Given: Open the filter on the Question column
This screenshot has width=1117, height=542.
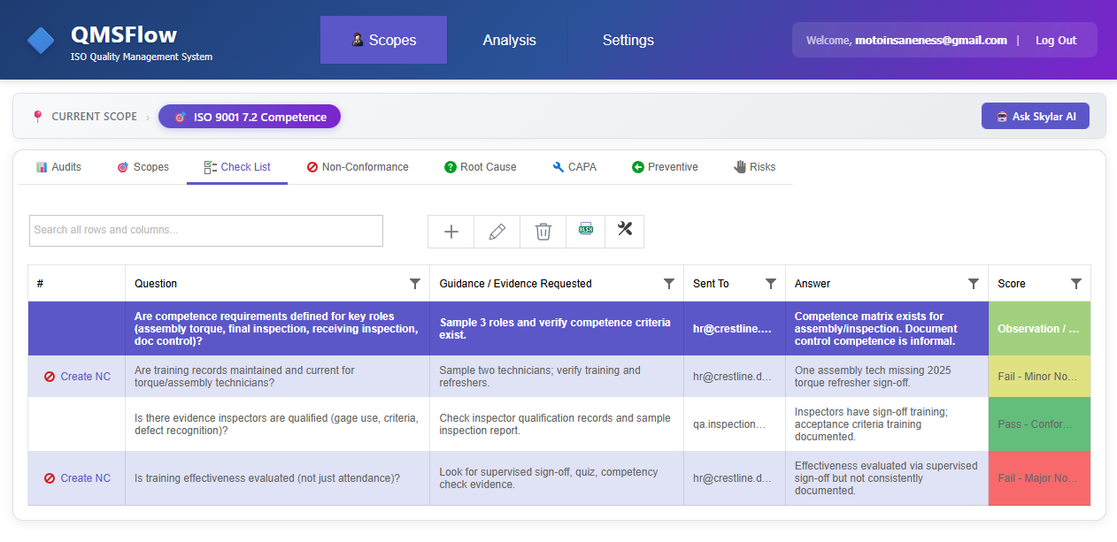Looking at the screenshot, I should click(414, 284).
